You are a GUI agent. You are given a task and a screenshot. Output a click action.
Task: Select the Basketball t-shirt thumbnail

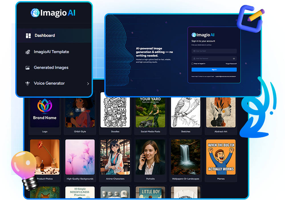pyautogui.click(x=186, y=192)
